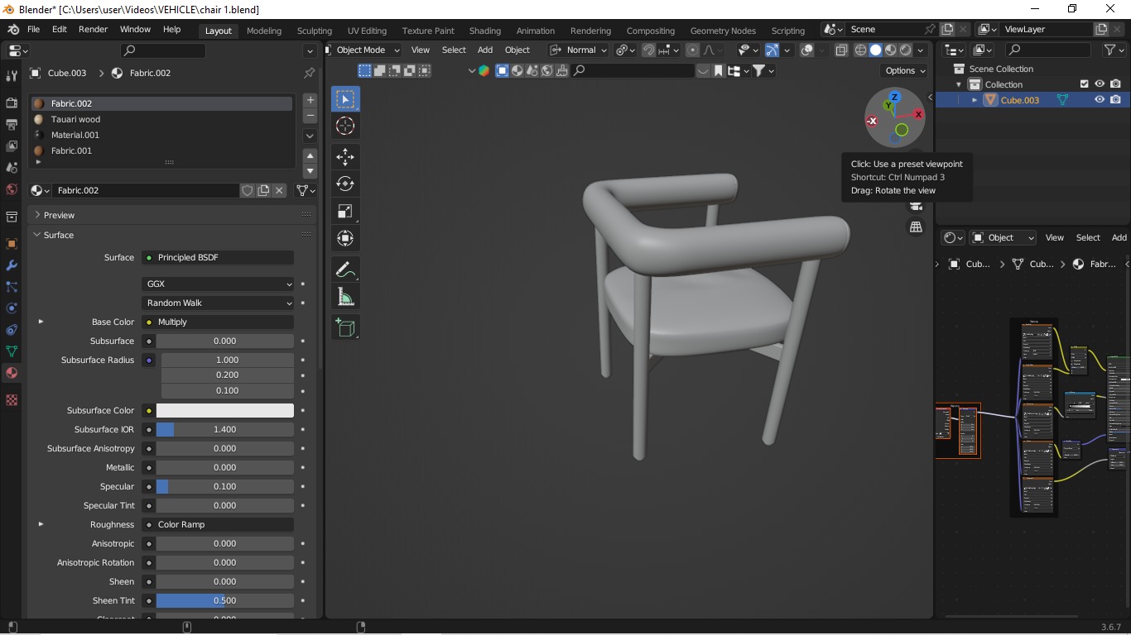This screenshot has width=1131, height=635.
Task: Click the Principled BSDF surface button
Action: click(x=218, y=257)
